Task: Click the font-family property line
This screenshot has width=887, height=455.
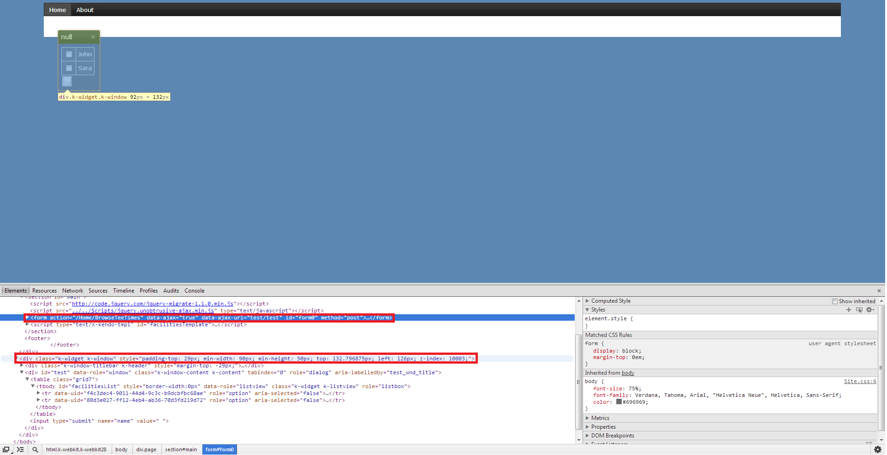Action: pos(717,395)
